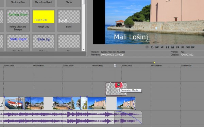
Task: Open Event FX on the boat clip
Action: (x=16, y=106)
